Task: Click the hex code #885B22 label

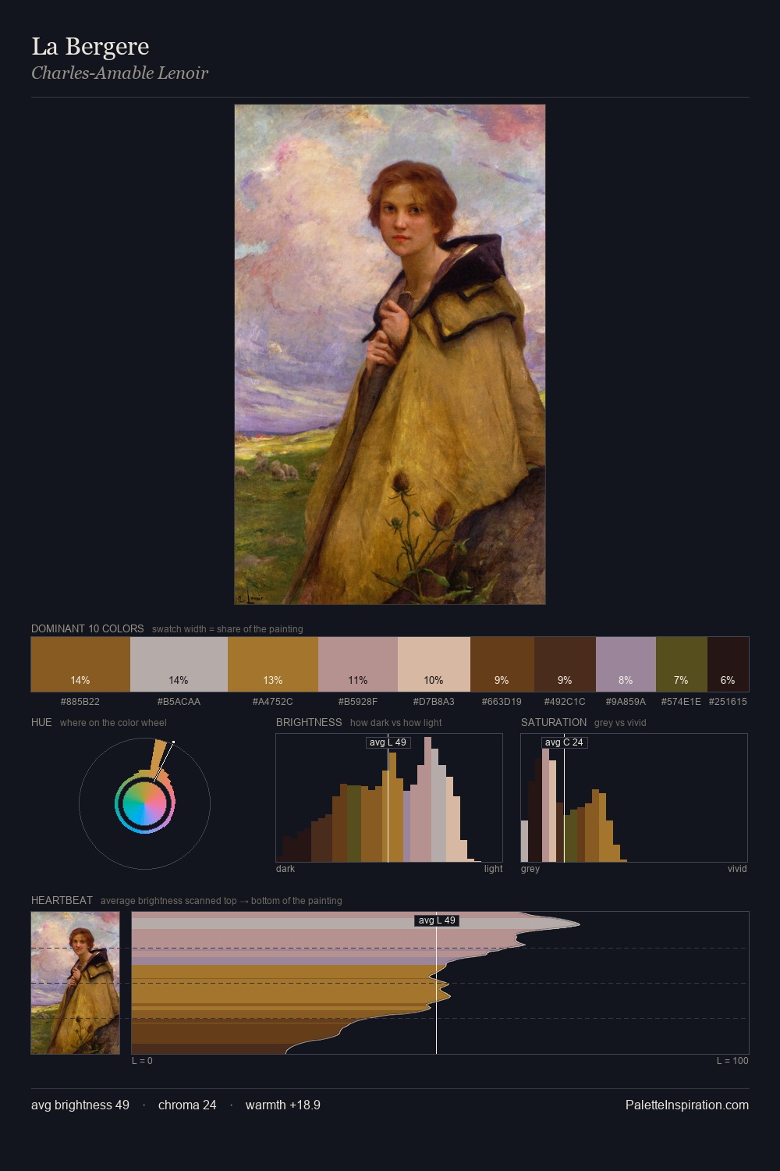Action: (80, 702)
